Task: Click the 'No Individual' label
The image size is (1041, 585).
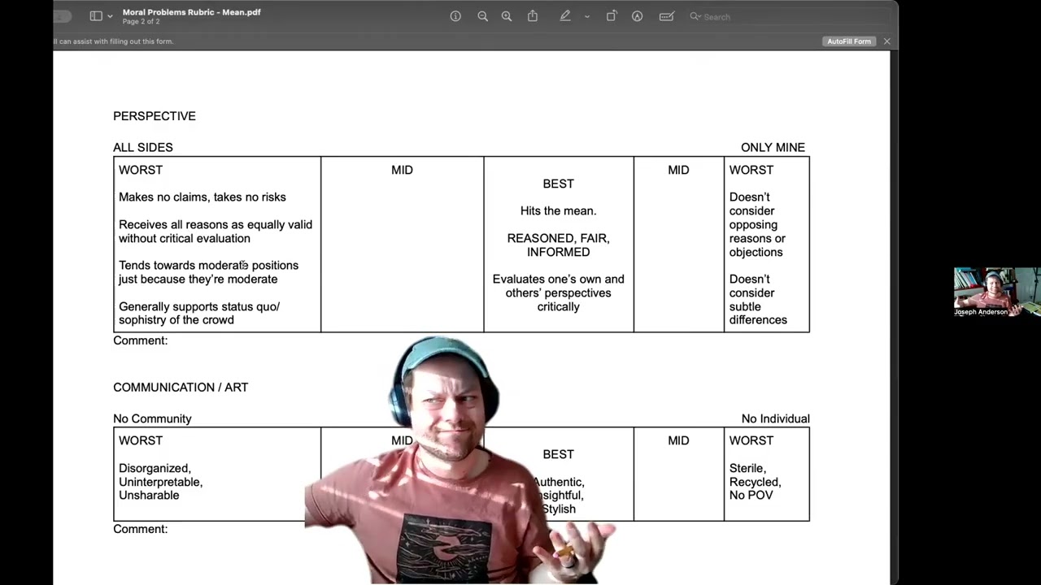Action: point(775,418)
